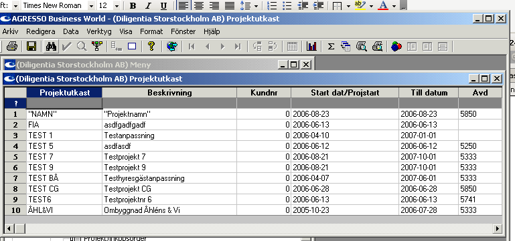Click the Save floppy disk icon
This screenshot has width=515, height=241.
pyautogui.click(x=31, y=47)
